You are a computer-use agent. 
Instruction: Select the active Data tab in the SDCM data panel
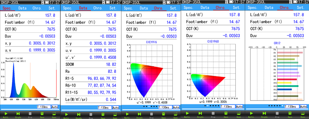(x=83, y=8)
